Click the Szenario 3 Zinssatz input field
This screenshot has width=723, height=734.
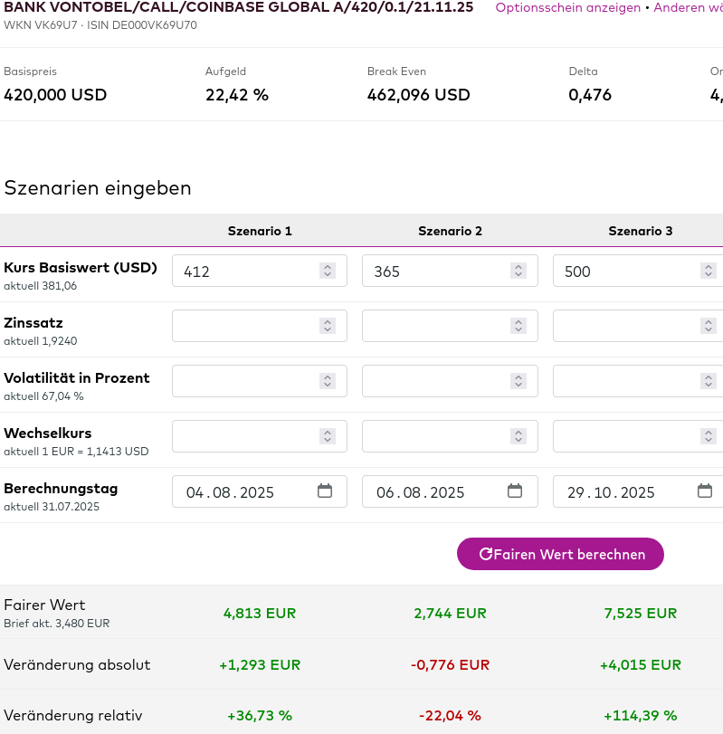coord(624,326)
